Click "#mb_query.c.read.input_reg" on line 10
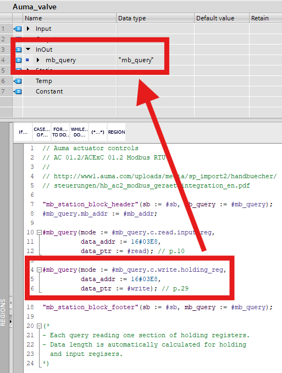282x373 pixels. pyautogui.click(x=162, y=232)
